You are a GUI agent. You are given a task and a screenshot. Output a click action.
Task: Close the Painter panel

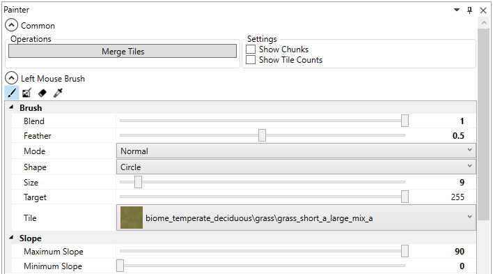pyautogui.click(x=483, y=10)
